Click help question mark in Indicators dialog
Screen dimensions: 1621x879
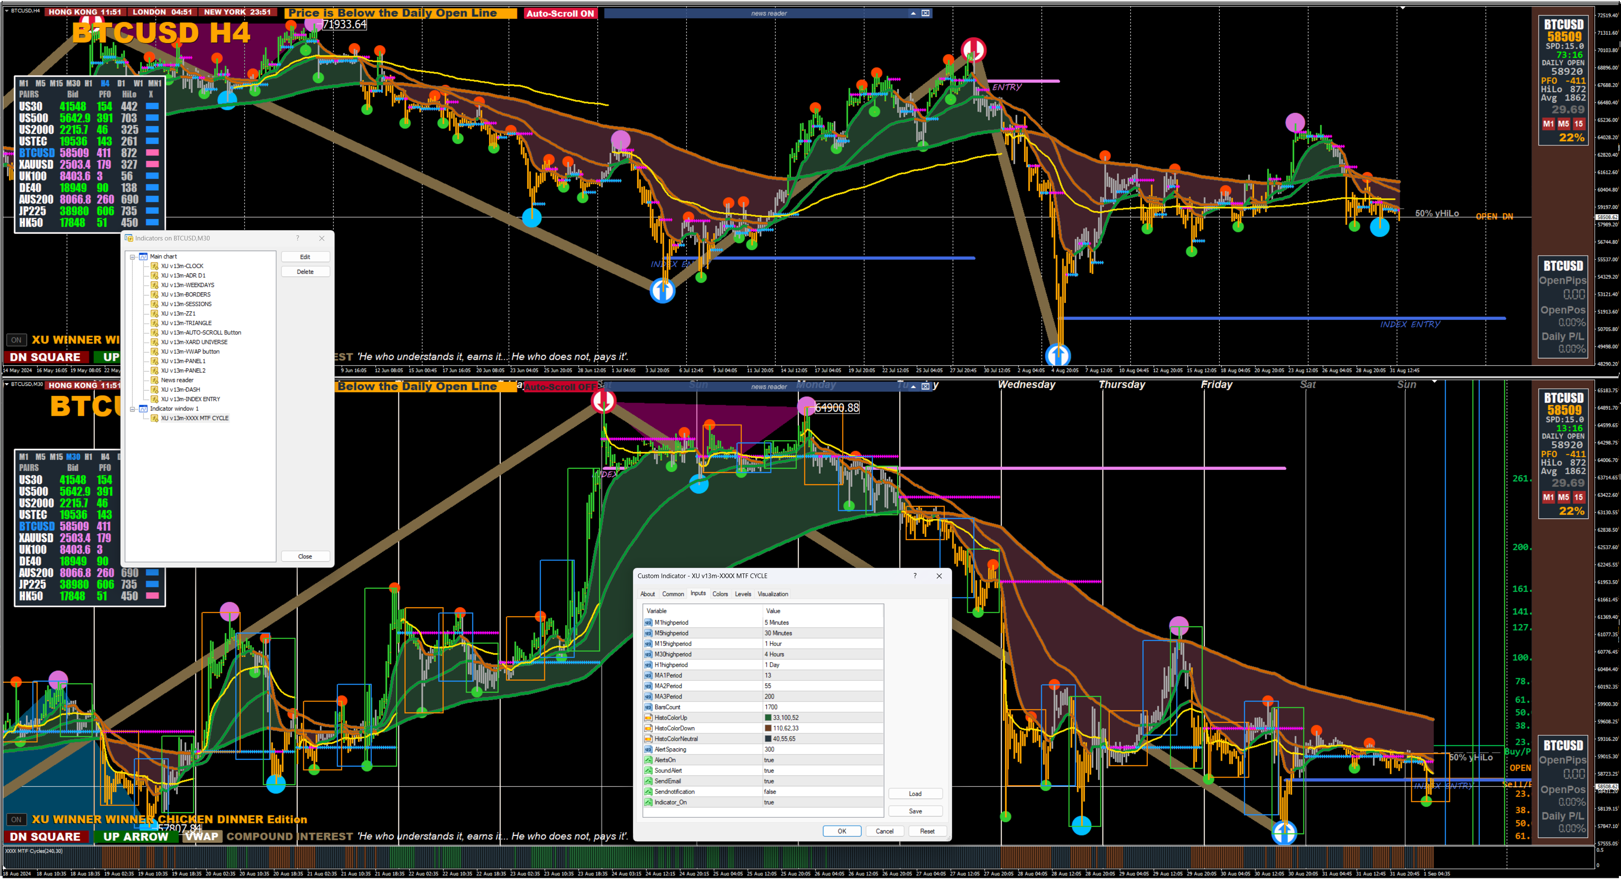pyautogui.click(x=298, y=238)
